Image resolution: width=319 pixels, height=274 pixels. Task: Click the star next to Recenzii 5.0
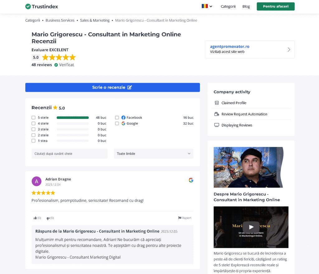coord(55,107)
